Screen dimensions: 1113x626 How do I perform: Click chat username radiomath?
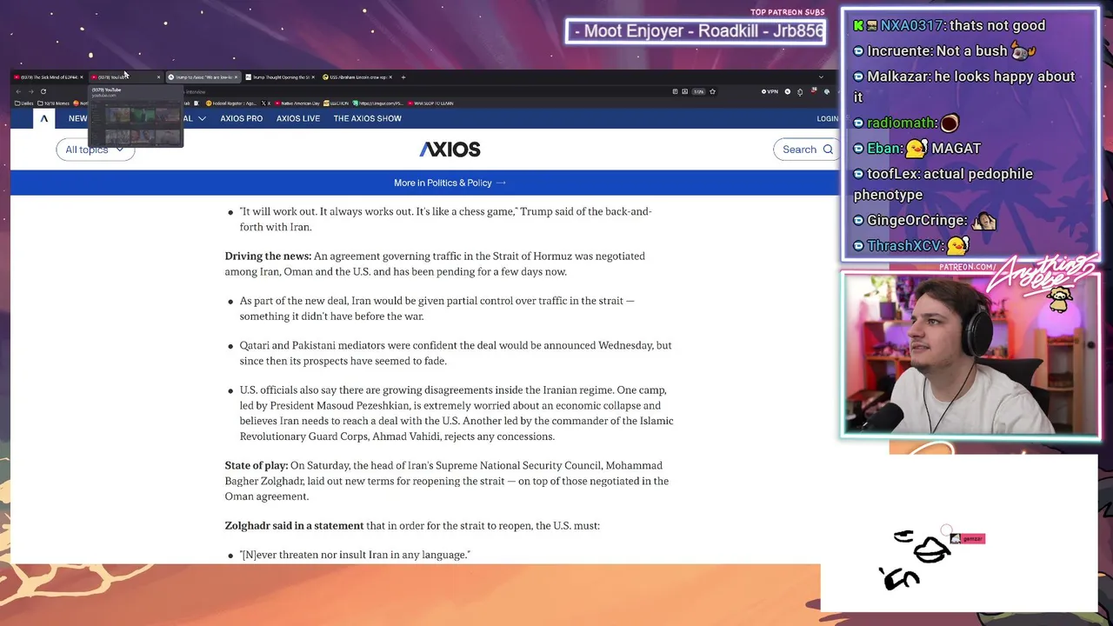[x=899, y=123]
